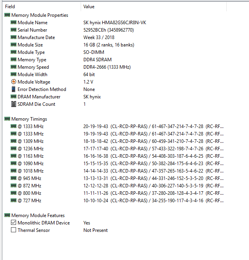The image size is (249, 260).
Task: Select the Memory Timings heading
Action: pos(29,119)
